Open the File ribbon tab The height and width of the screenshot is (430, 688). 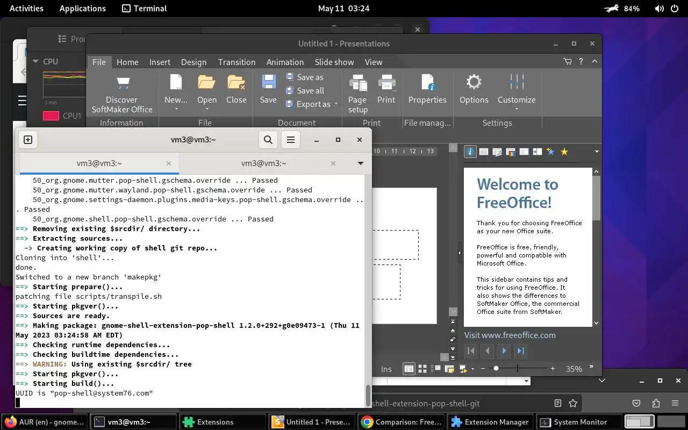(99, 62)
